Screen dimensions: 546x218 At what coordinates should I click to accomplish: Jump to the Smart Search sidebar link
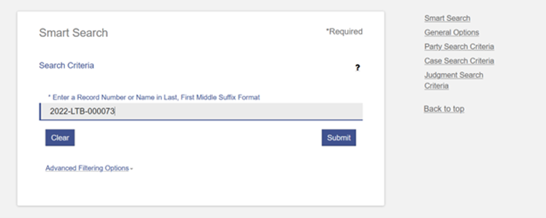[447, 18]
